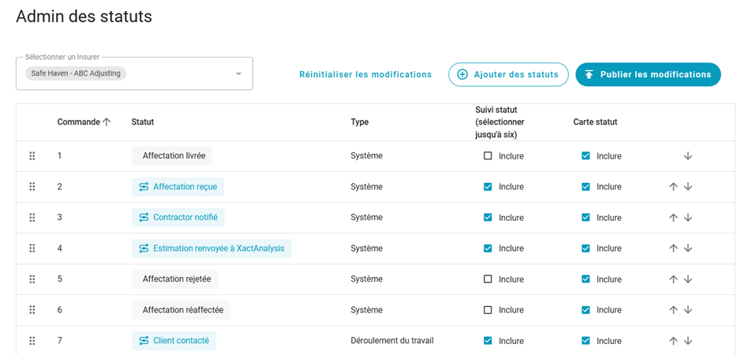Click down arrow on Affectation livrée row
This screenshot has width=749, height=355.
click(688, 156)
